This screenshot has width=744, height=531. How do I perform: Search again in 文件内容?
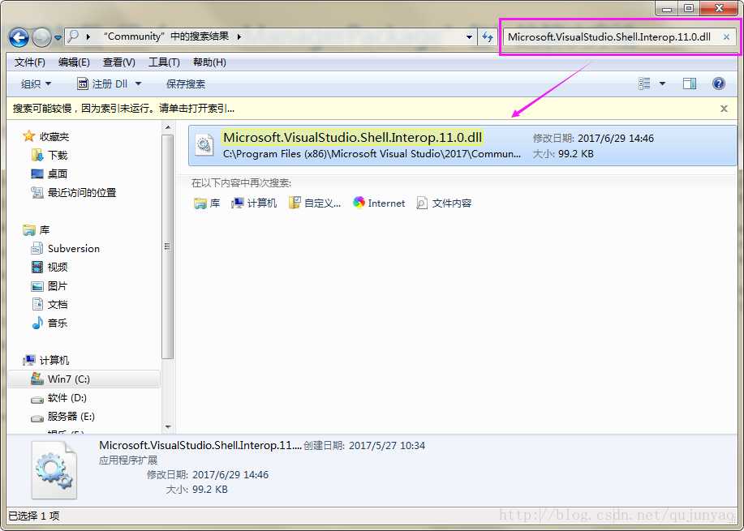click(444, 203)
